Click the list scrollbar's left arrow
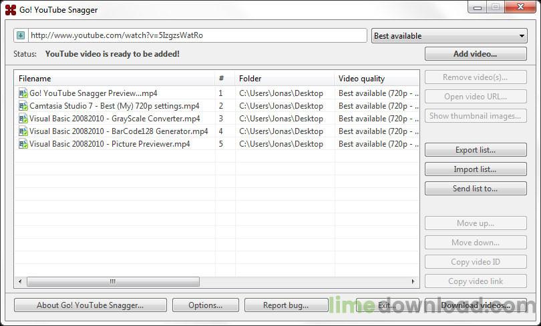 coord(20,281)
